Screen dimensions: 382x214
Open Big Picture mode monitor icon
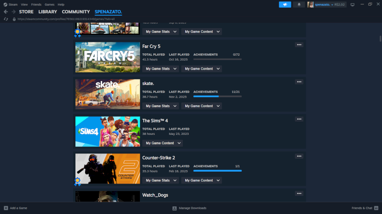352,5
